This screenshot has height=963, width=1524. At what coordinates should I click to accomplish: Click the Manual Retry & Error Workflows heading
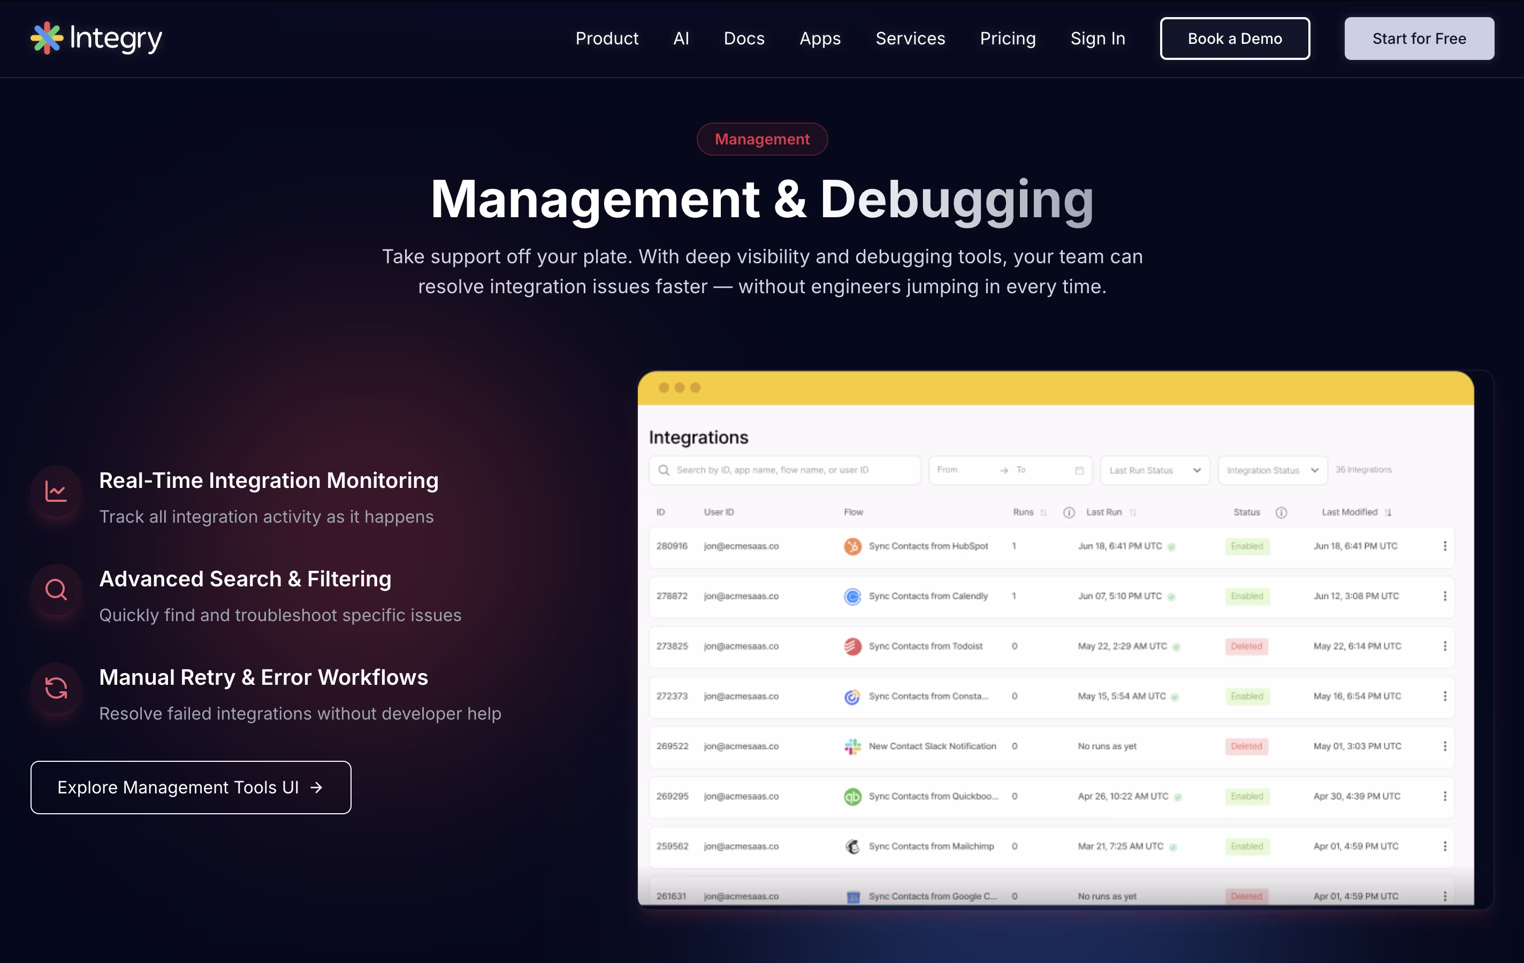point(263,677)
